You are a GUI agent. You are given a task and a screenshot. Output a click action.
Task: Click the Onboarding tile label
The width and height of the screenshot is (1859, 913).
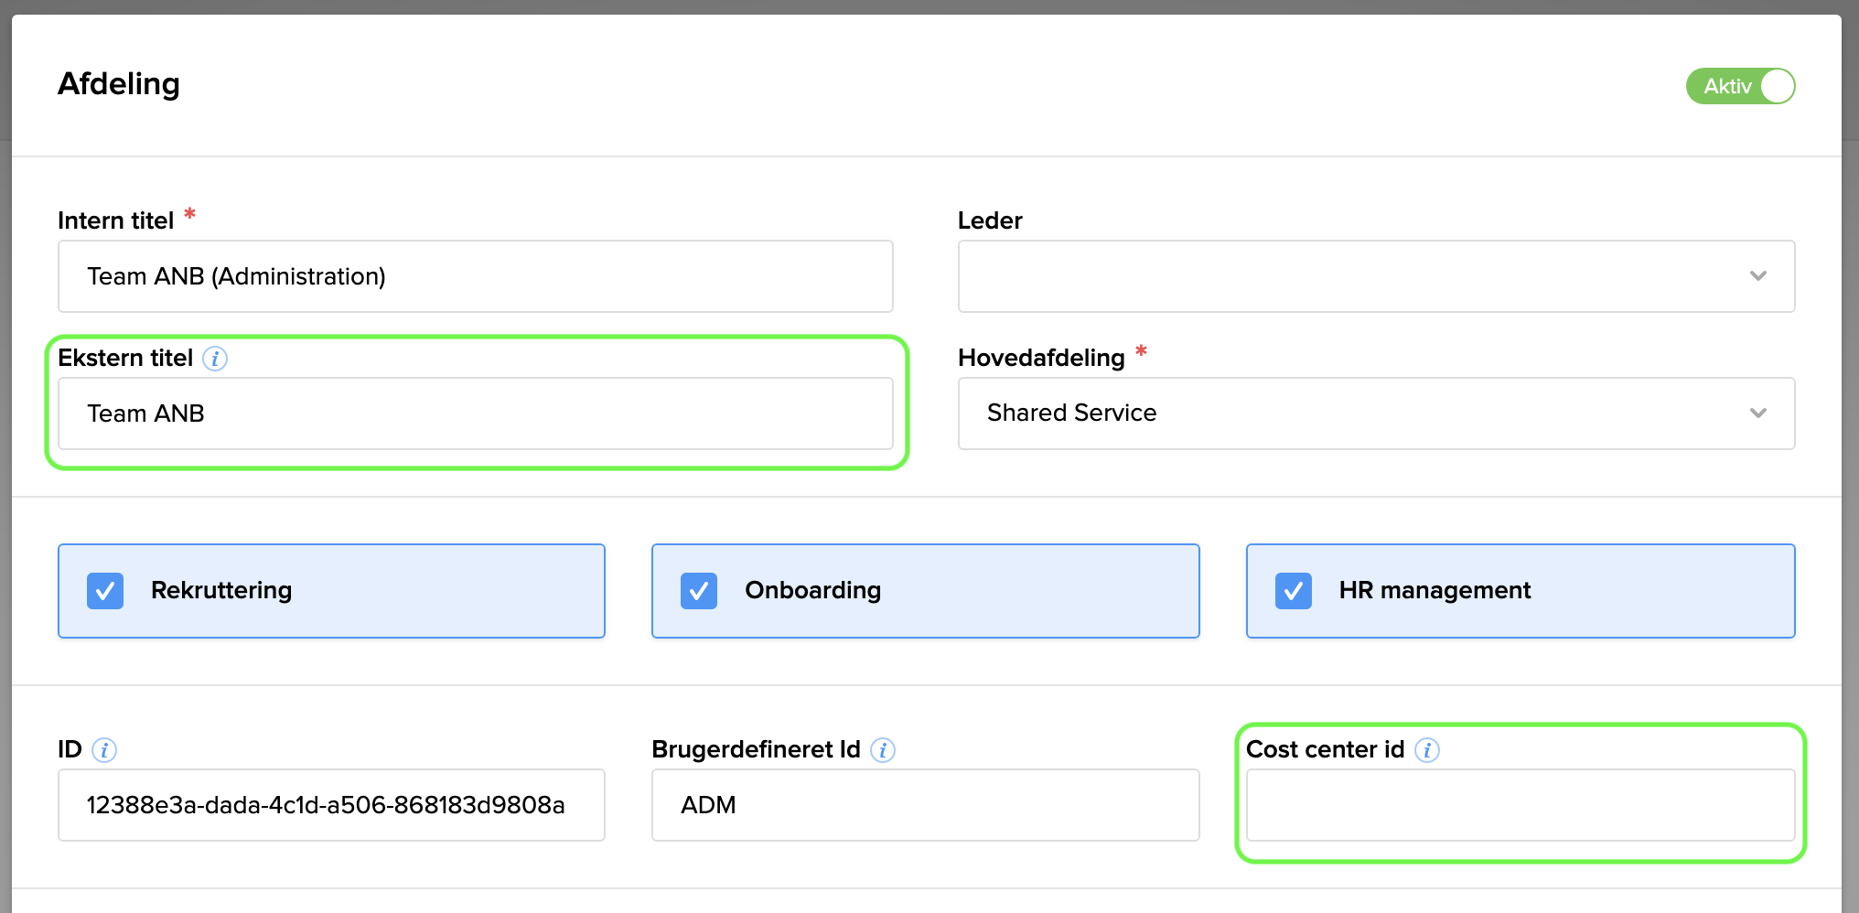pos(813,591)
